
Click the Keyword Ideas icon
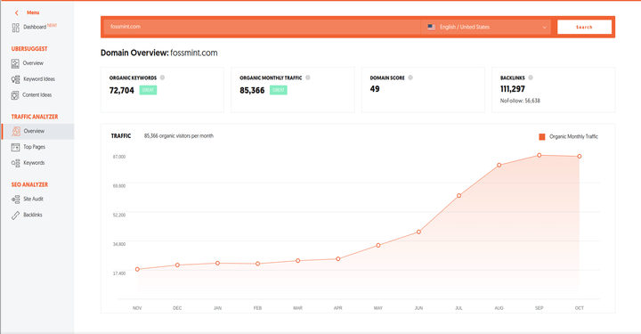tap(15, 79)
